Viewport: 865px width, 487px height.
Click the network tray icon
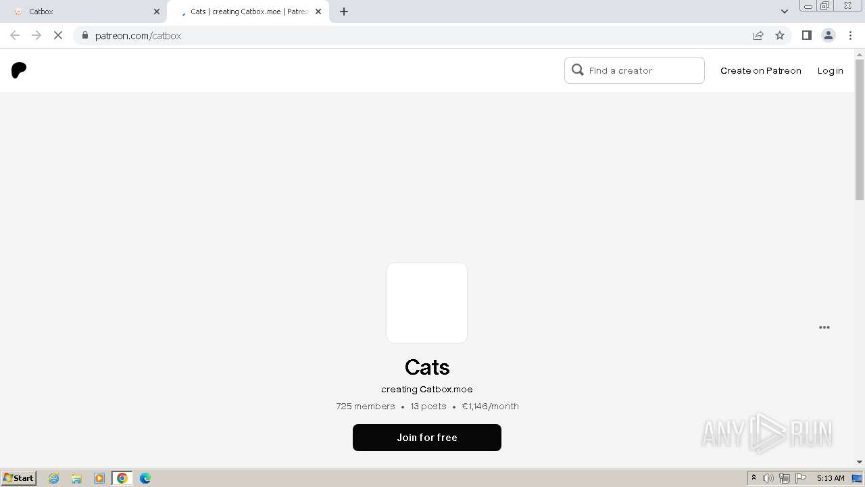point(785,478)
